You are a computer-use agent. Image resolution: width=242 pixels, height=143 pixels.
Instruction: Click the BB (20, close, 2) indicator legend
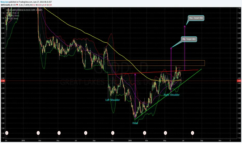tap(12, 13)
